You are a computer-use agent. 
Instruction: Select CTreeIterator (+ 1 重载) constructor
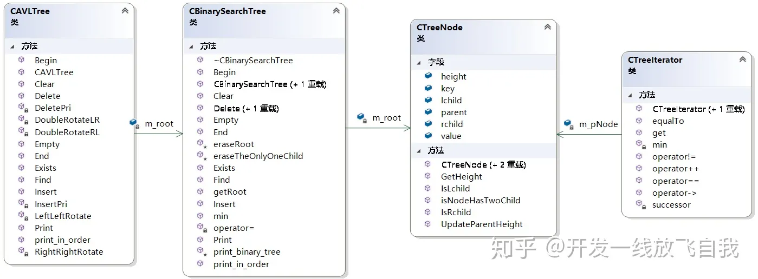[x=698, y=109]
